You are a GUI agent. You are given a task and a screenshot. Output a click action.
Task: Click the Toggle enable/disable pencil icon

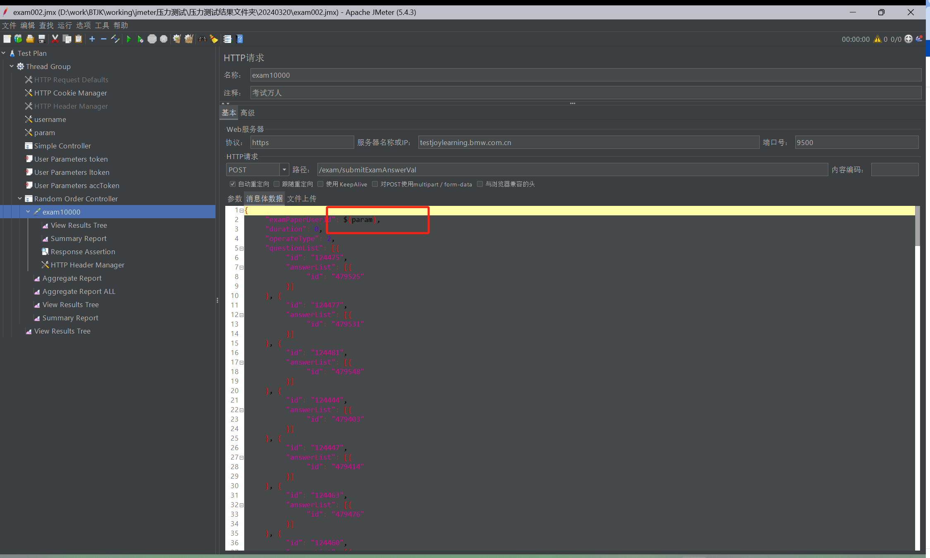(115, 39)
